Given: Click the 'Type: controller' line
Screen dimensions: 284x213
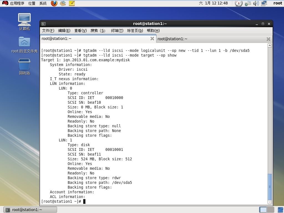Looking at the screenshot, I should 85,93.
